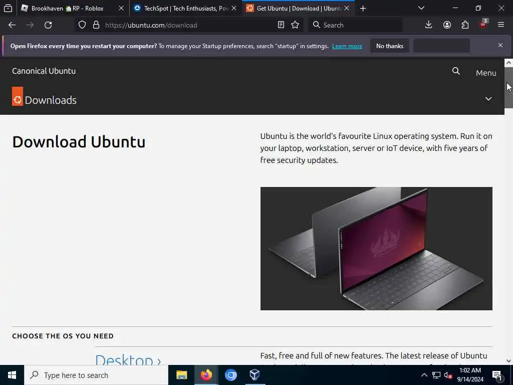Open the Firefox hamburger application menu
The image size is (513, 385).
point(501,25)
